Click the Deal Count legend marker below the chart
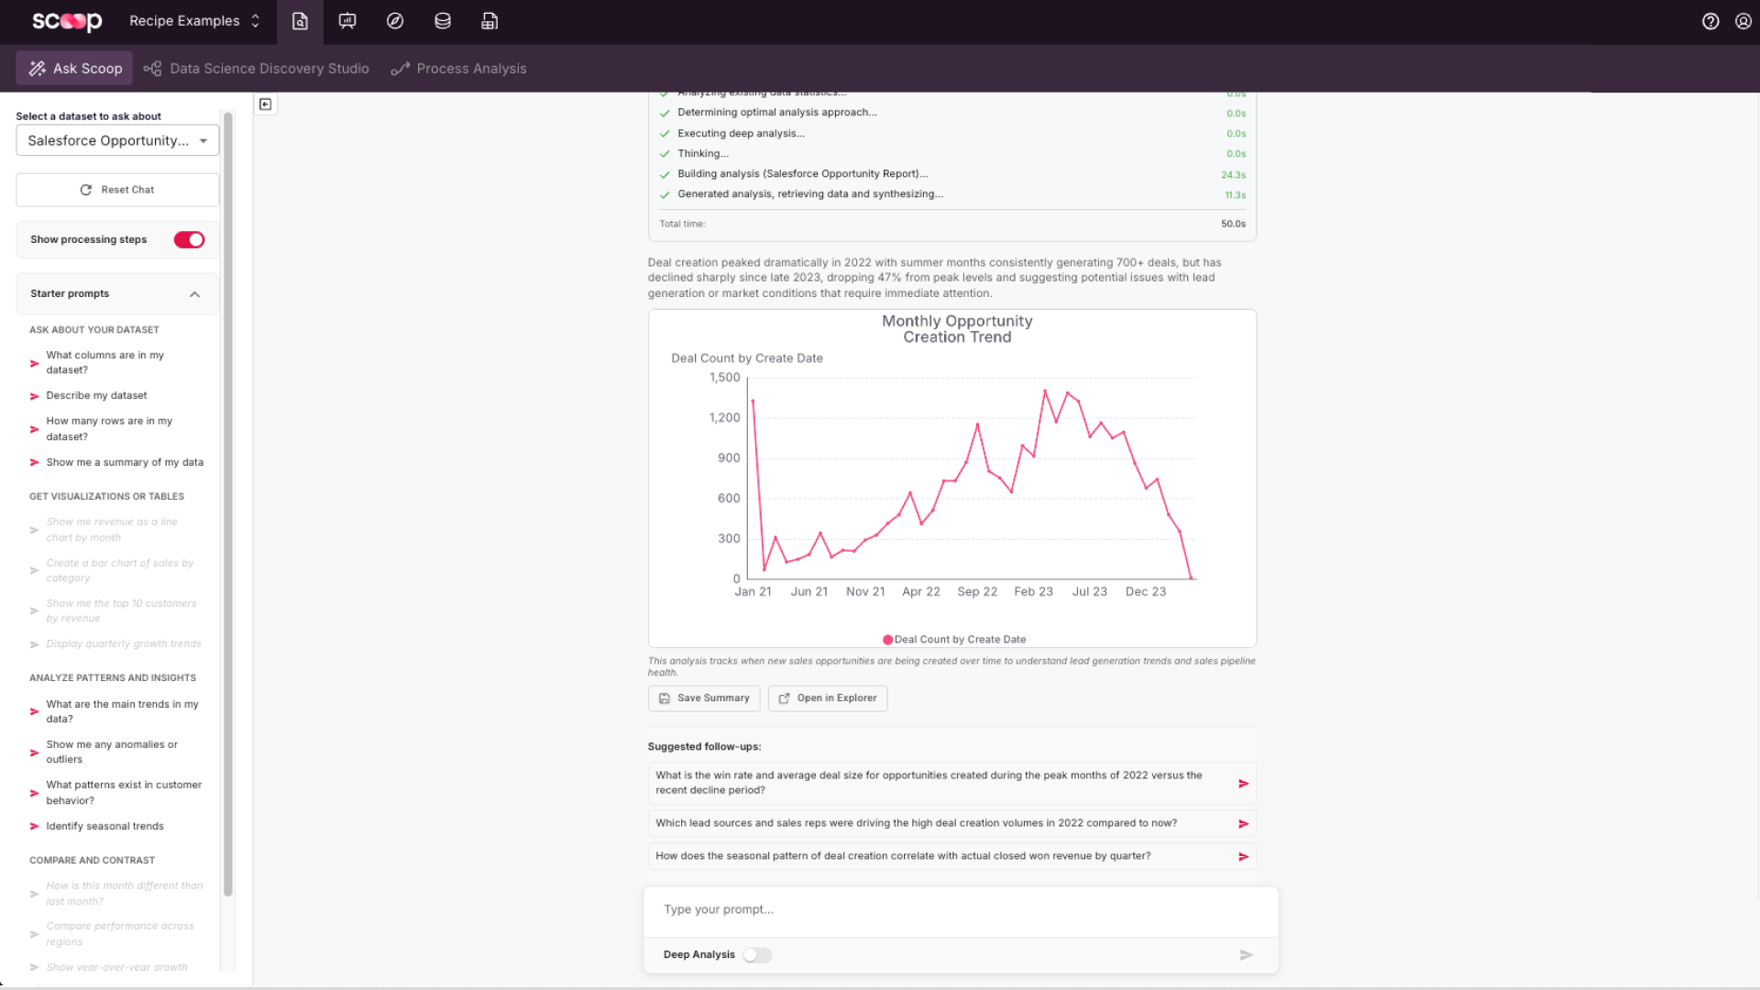The width and height of the screenshot is (1760, 990). (x=887, y=639)
